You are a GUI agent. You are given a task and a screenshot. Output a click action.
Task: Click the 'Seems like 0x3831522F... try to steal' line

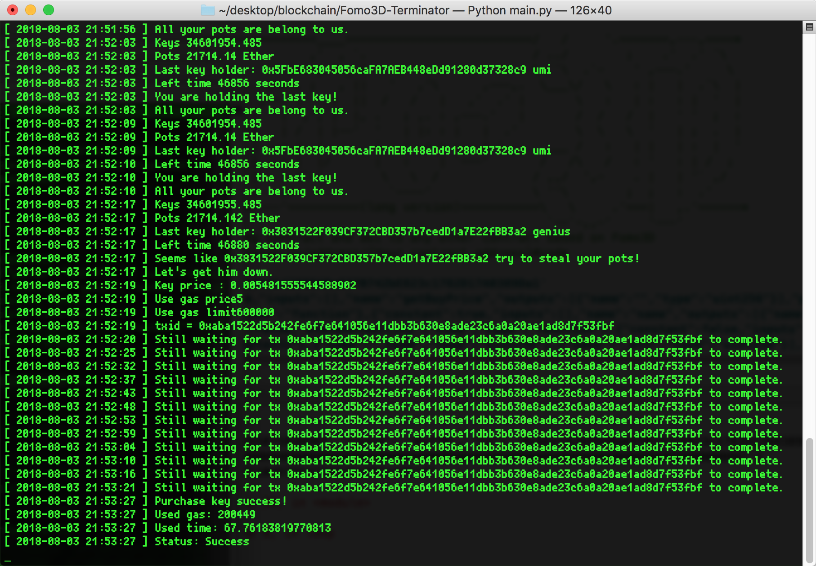(x=322, y=258)
